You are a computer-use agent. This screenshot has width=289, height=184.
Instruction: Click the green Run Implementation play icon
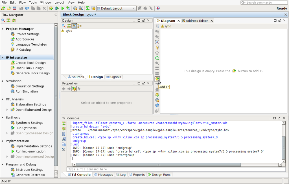tap(63, 8)
